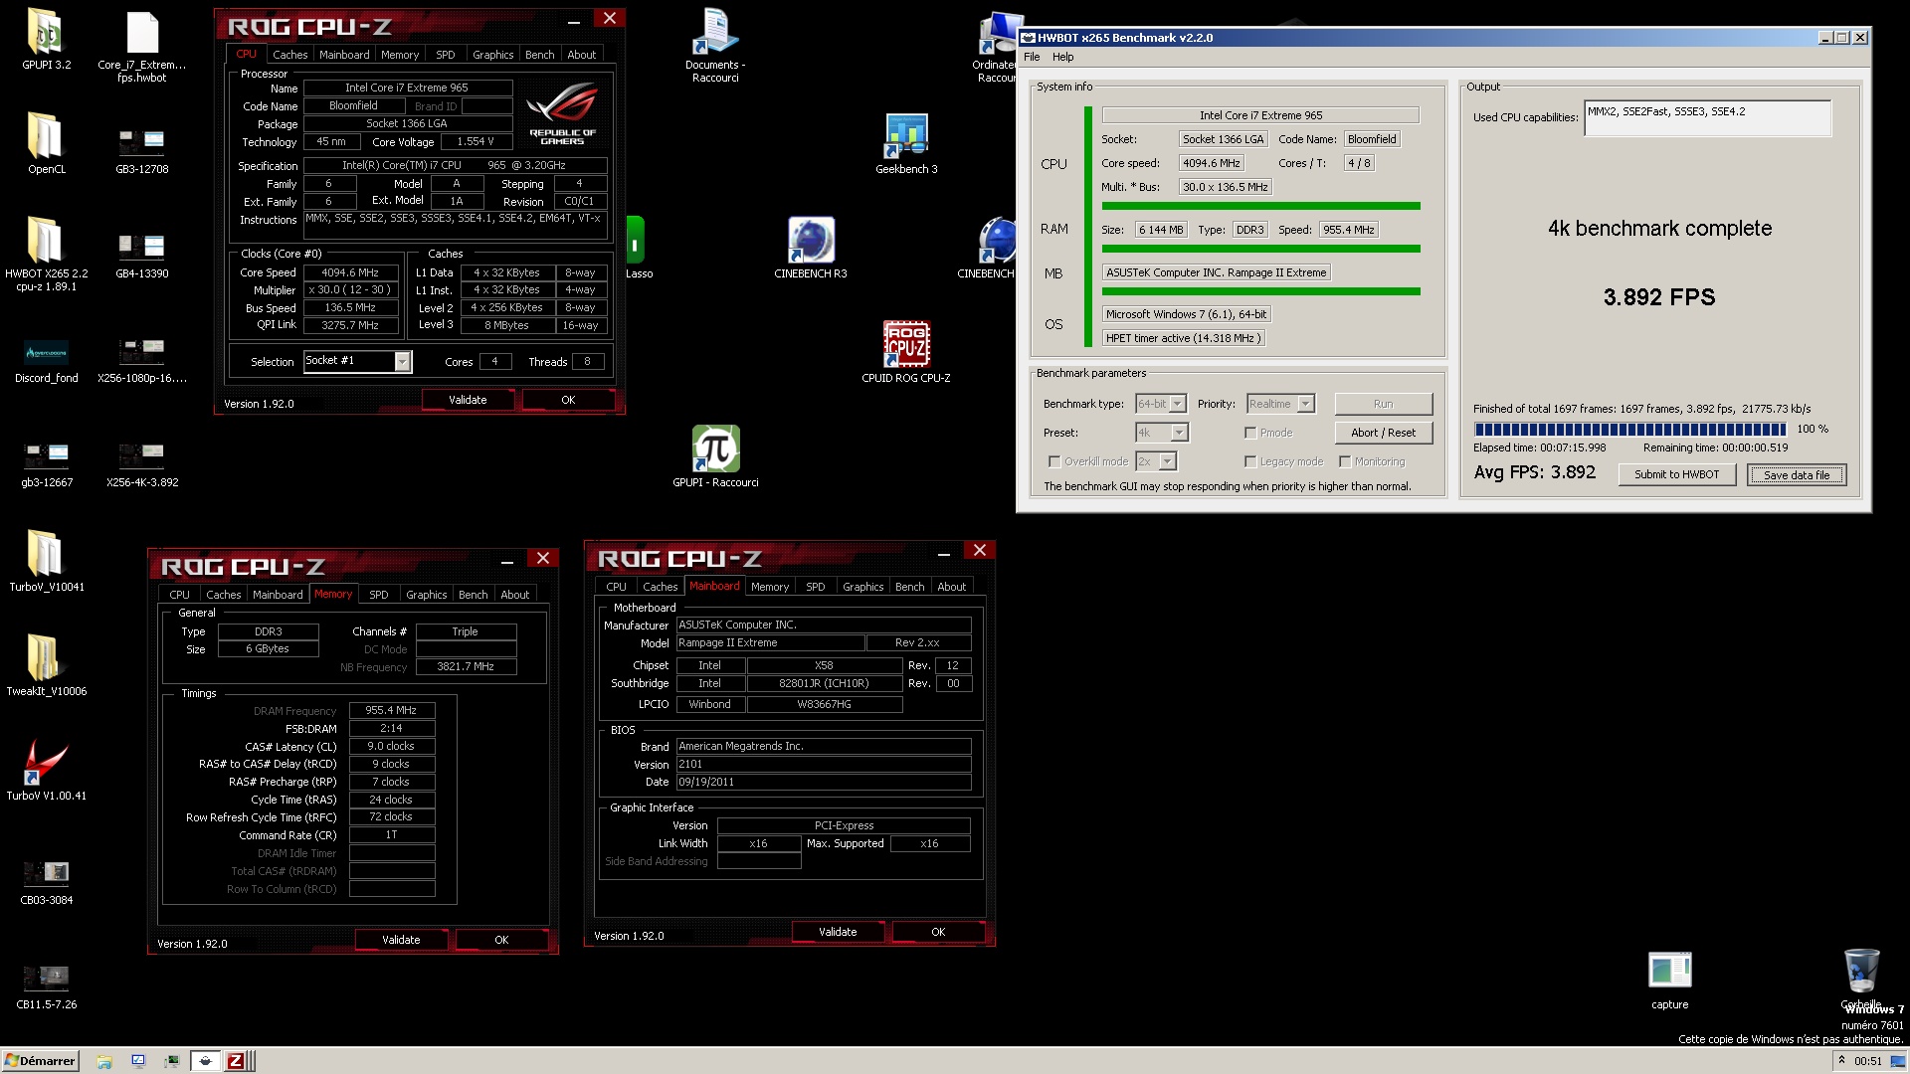The image size is (1910, 1074).
Task: Click the Run benchmark button
Action: click(x=1384, y=404)
